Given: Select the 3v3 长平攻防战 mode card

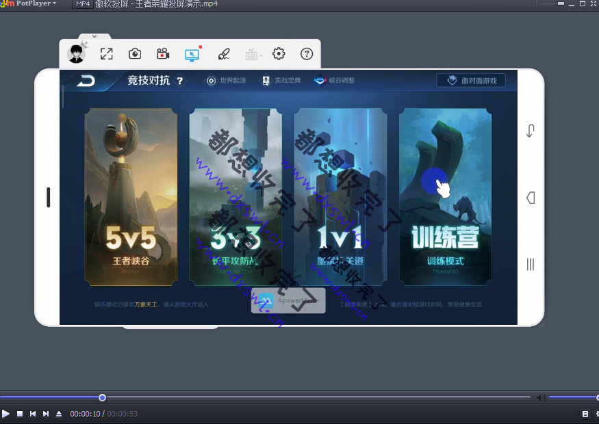Looking at the screenshot, I should [x=235, y=197].
